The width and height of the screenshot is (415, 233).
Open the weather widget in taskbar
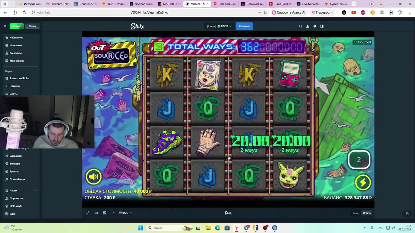click(x=13, y=228)
